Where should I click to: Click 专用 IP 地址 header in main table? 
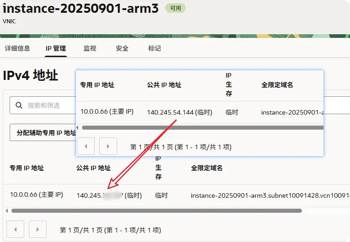[27, 168]
